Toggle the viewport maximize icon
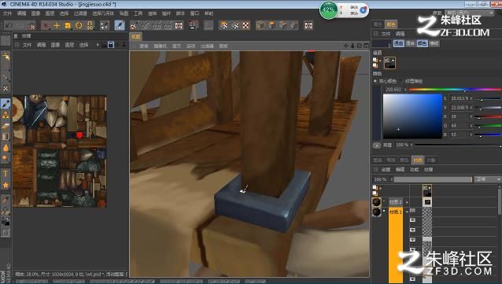 click(x=366, y=46)
